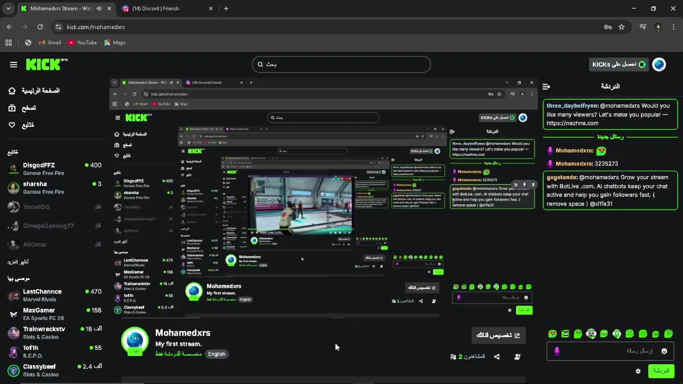Open recommended channel Trainwreckstv
The height and width of the screenshot is (384, 683).
pyautogui.click(x=54, y=333)
